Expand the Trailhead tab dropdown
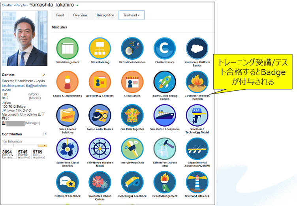Screen dimensions: 297x206 [132, 15]
